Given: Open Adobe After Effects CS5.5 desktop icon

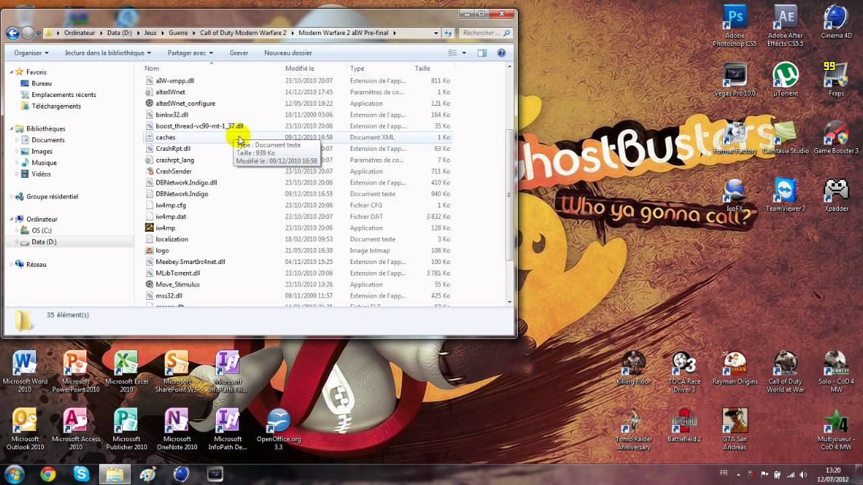Looking at the screenshot, I should tap(785, 26).
